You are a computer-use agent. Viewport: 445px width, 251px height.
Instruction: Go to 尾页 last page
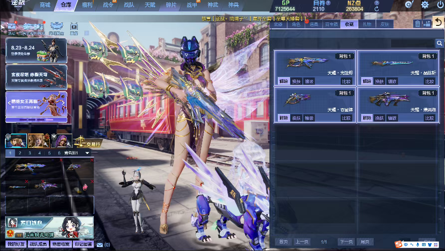[365, 242]
